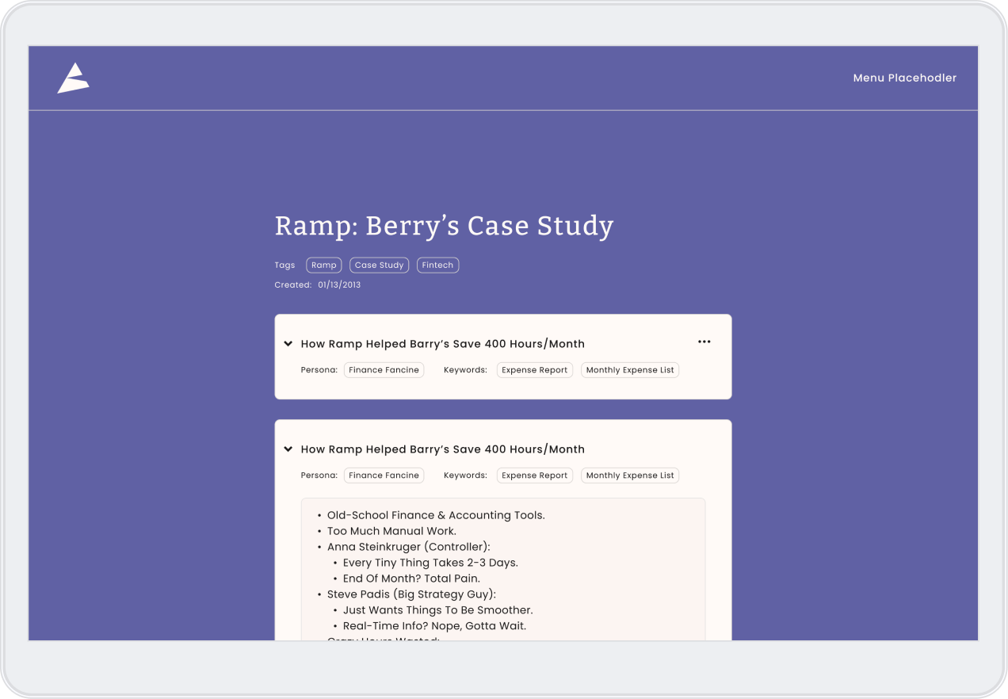
Task: Click Monthly Expense List keyword in first card
Action: pos(630,370)
